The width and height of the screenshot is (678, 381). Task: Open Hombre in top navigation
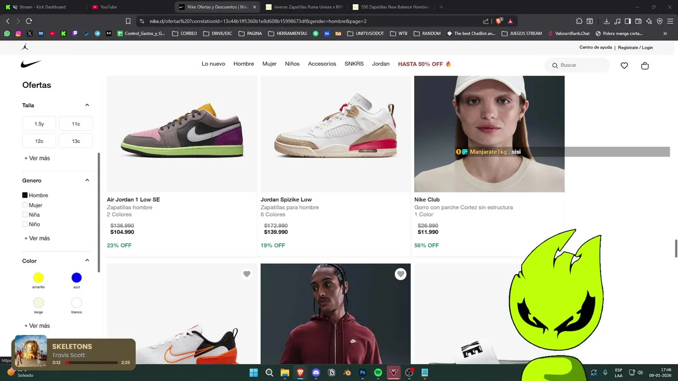244,64
